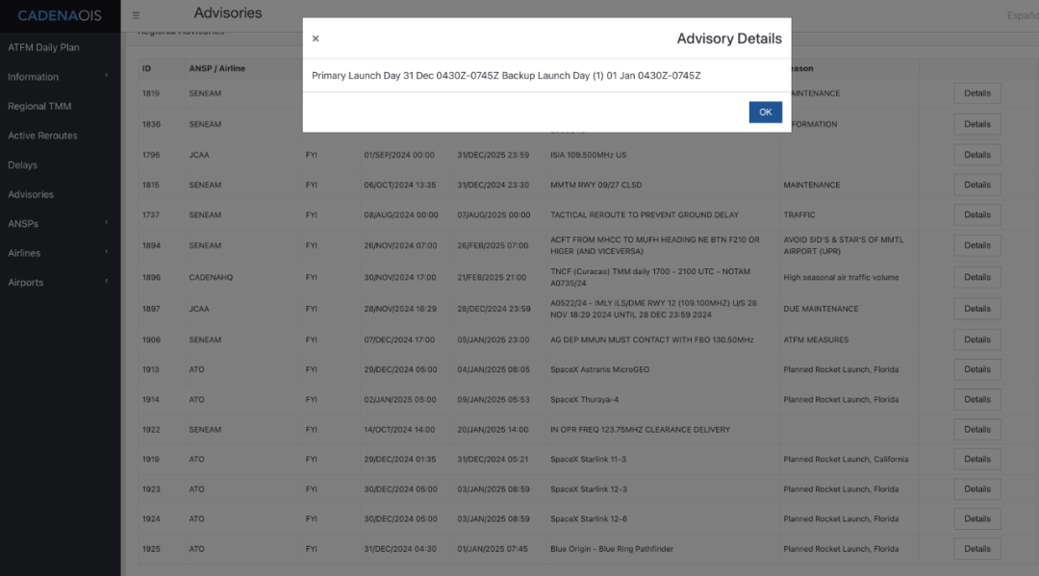This screenshot has width=1039, height=576.
Task: Open Details for advisory 1819
Action: pyautogui.click(x=976, y=93)
